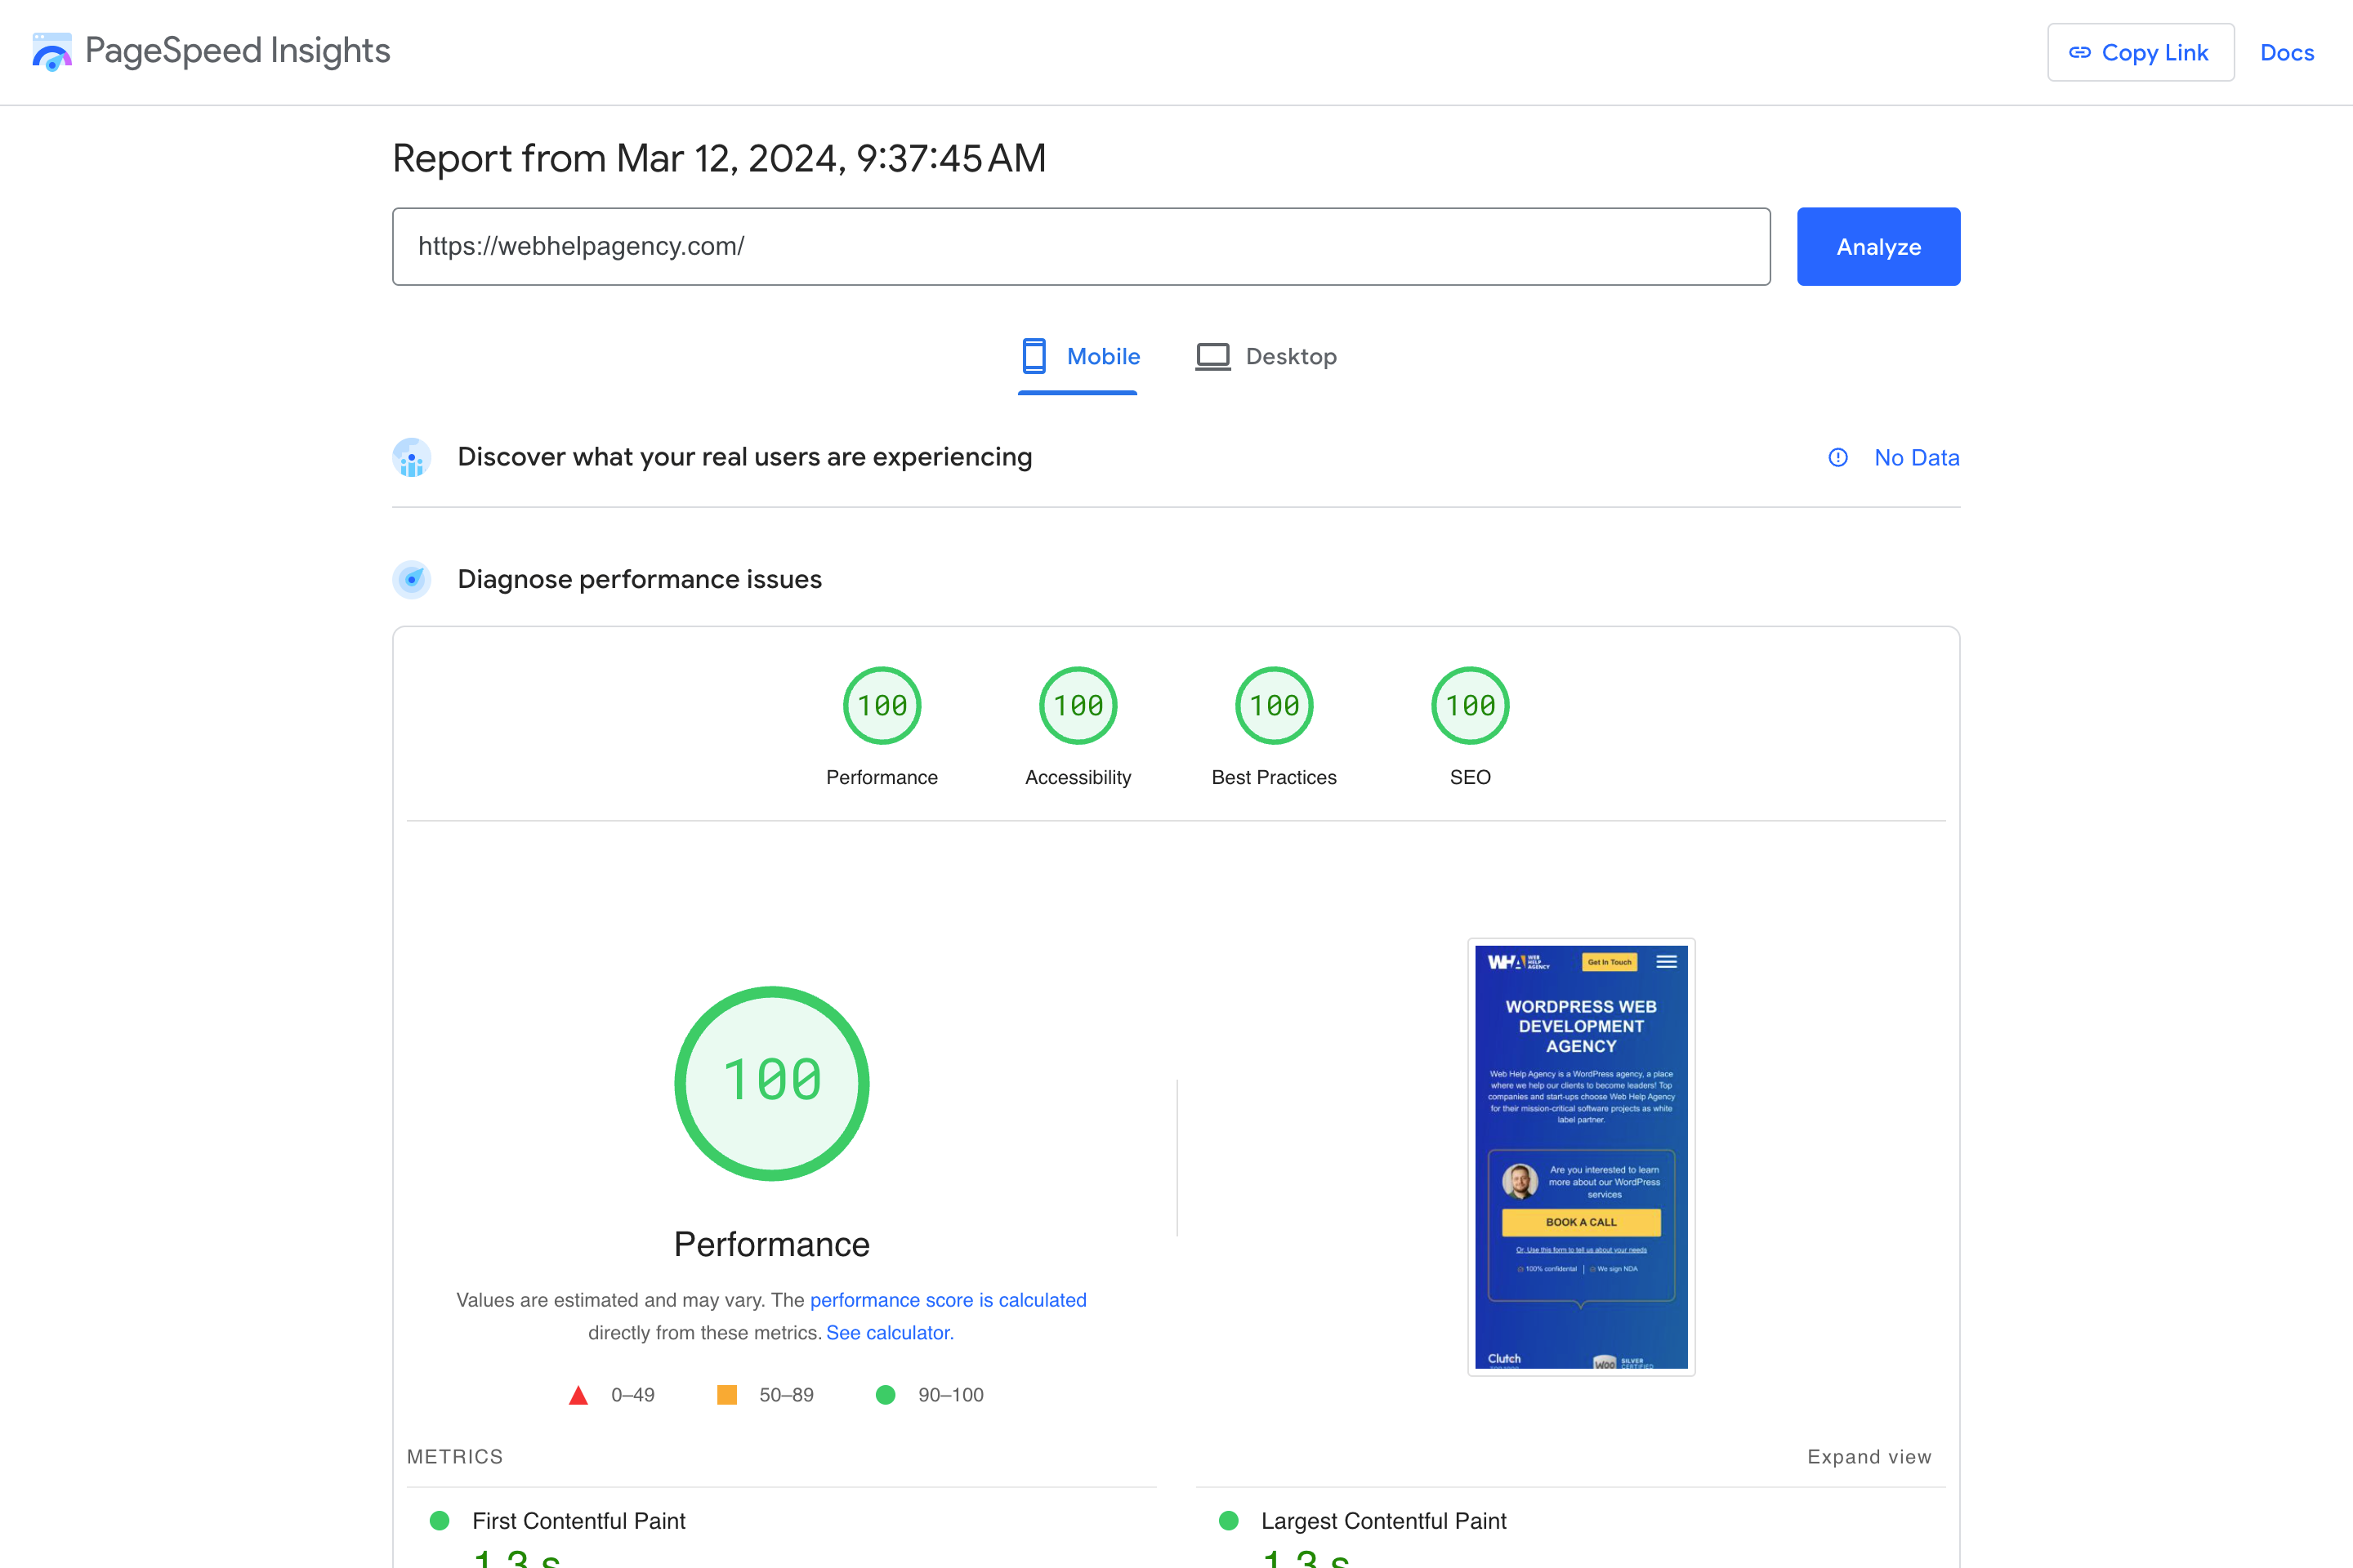Click the mobile page screenshot thumbnail
The image size is (2353, 1568).
coord(1581,1156)
